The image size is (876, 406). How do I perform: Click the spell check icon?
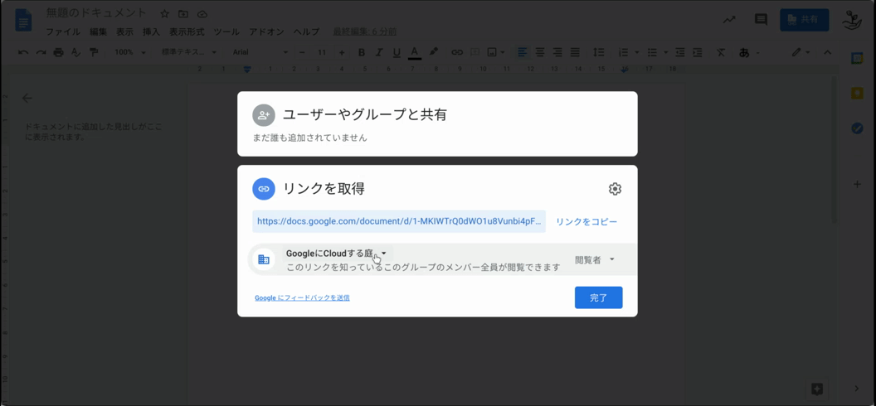pyautogui.click(x=76, y=52)
